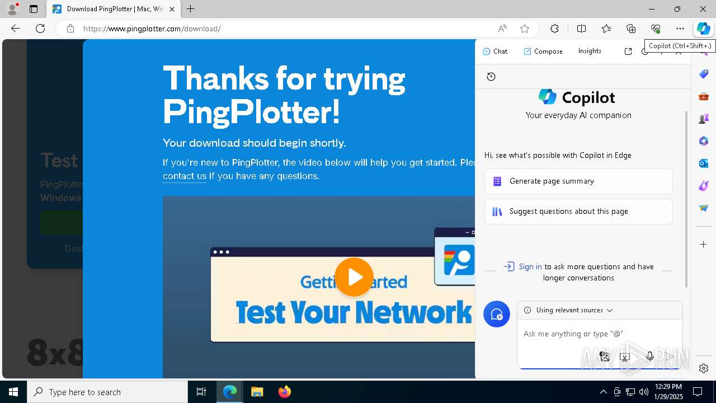716x403 pixels.
Task: Open browser Settings and more menu
Action: point(680,29)
